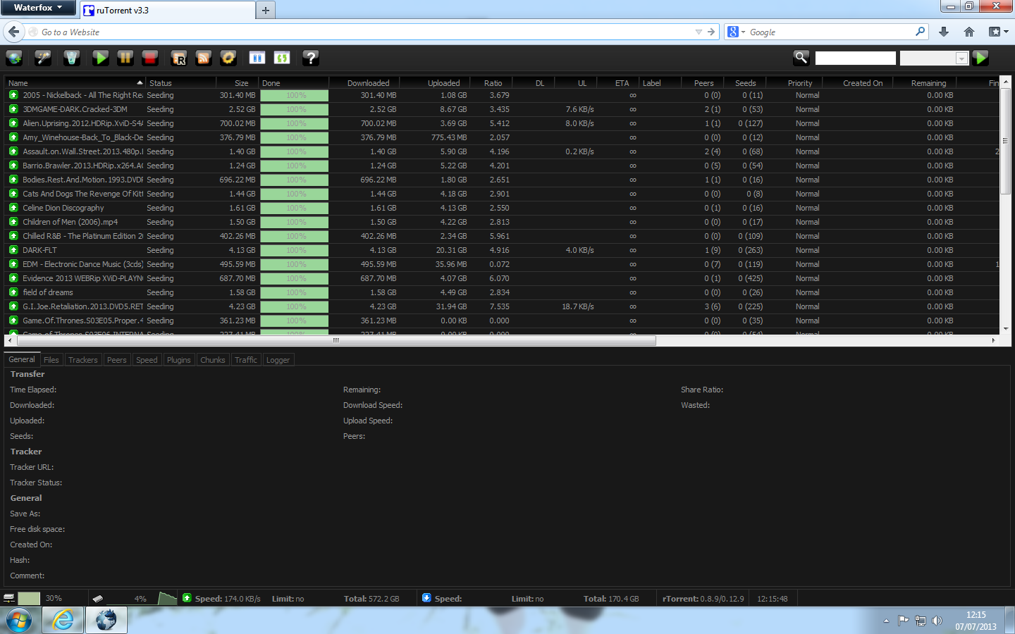The image size is (1015, 634).
Task: Click status icon beside Celine Dion Discography
Action: pyautogui.click(x=13, y=208)
